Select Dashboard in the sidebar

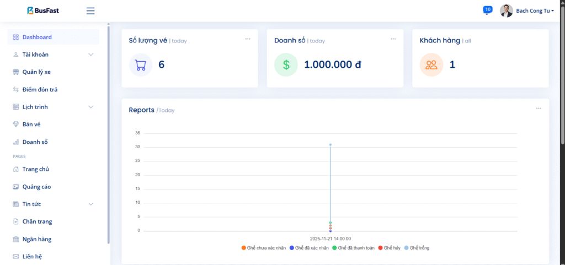point(37,37)
